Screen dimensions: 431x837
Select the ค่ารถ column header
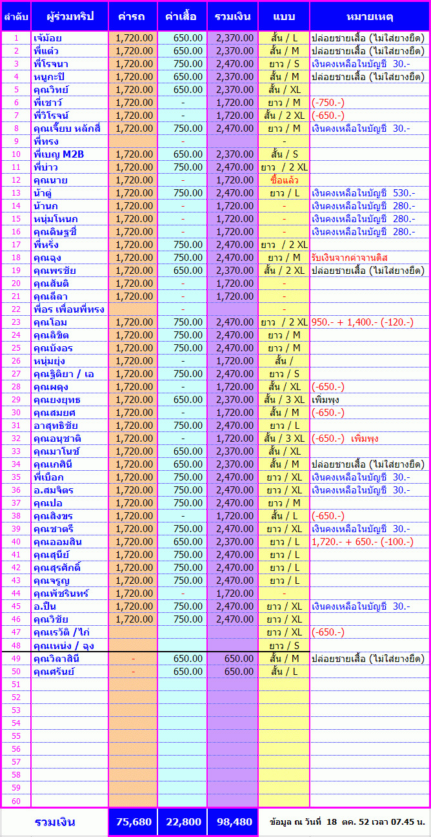pyautogui.click(x=132, y=16)
